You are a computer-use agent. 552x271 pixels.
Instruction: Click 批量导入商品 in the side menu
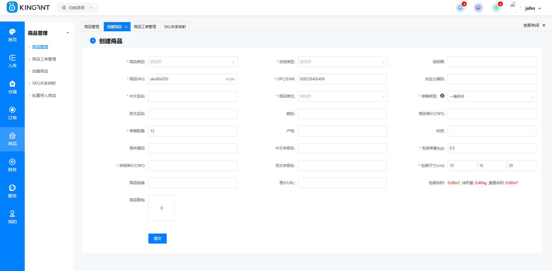click(44, 95)
